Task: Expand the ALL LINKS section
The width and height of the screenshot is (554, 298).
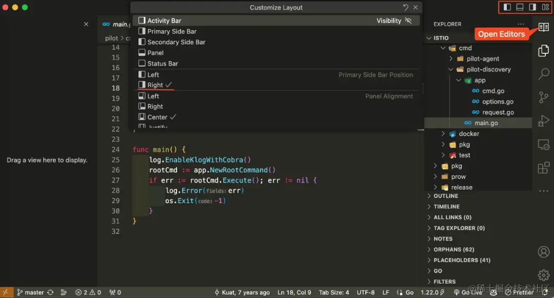Action: point(478,217)
